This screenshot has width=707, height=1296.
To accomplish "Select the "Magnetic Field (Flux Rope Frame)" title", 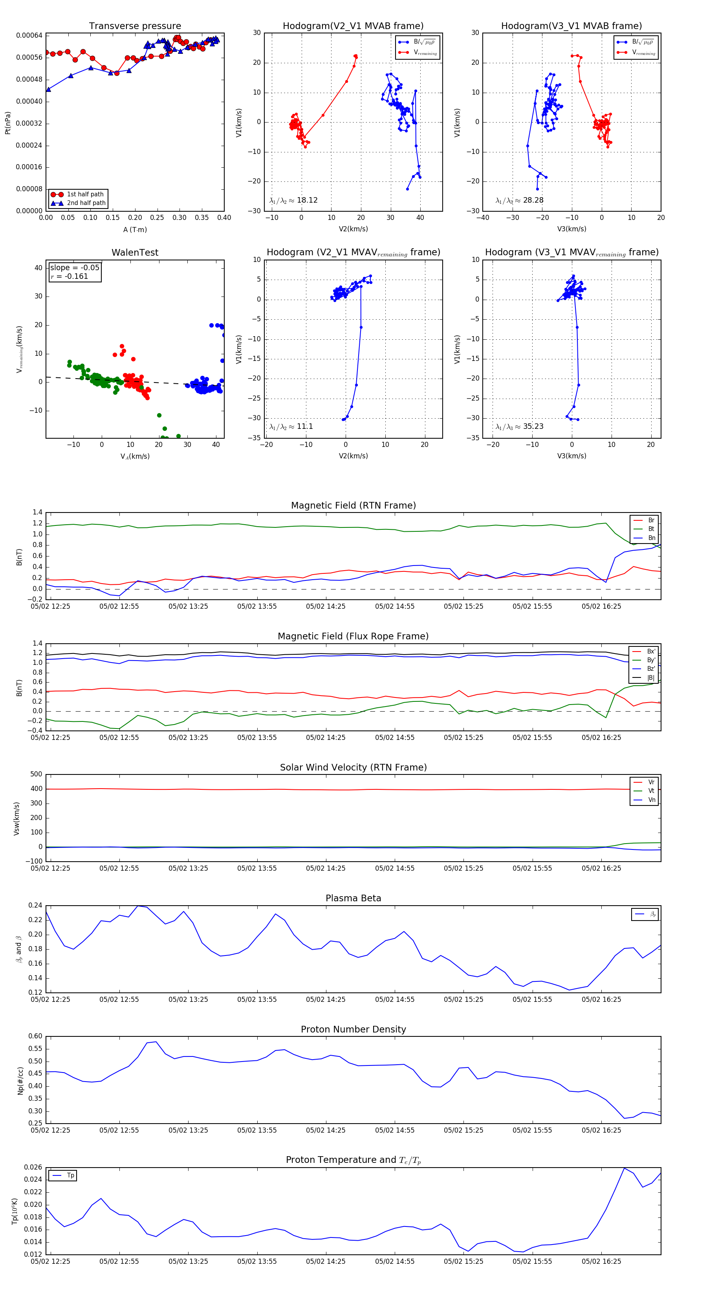I will tap(353, 637).
